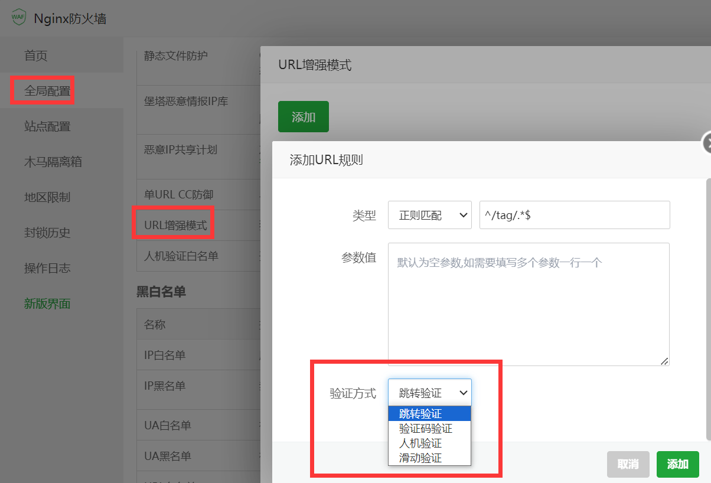
Task: Click the 名称 column header
Action: tap(155, 324)
